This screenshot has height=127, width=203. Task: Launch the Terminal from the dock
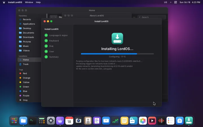pyautogui.click(x=32, y=121)
